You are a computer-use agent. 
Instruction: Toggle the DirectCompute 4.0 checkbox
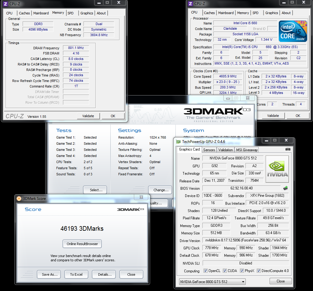click(259, 270)
